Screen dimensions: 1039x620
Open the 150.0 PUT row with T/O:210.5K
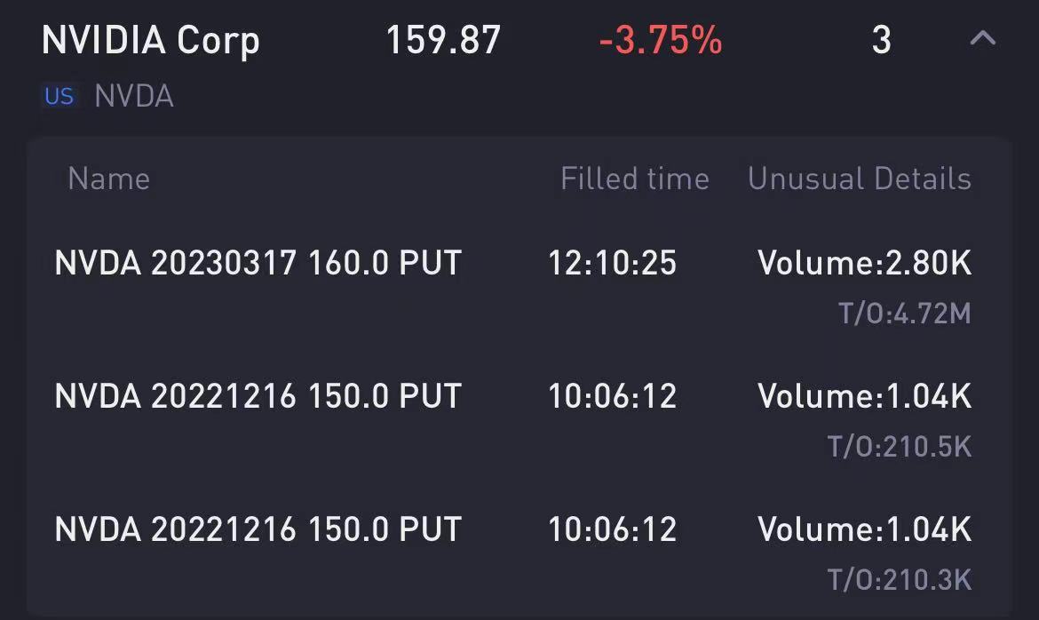(258, 396)
